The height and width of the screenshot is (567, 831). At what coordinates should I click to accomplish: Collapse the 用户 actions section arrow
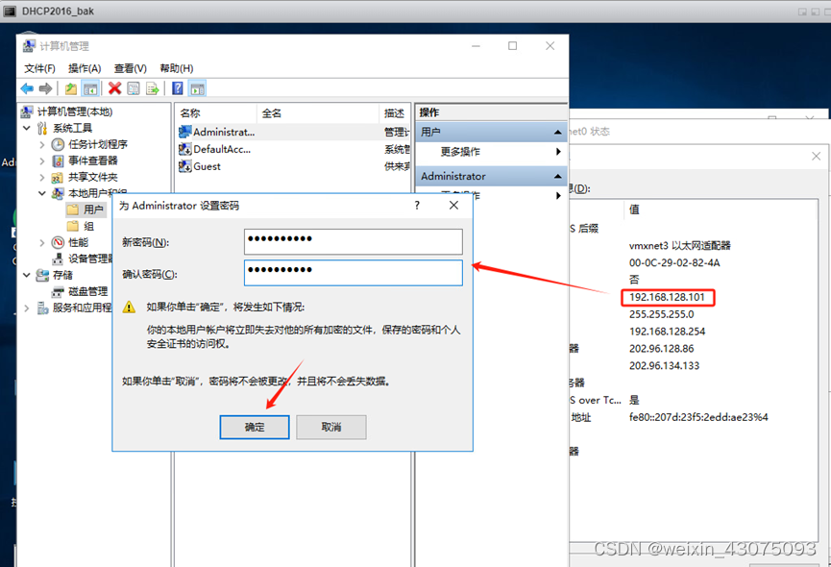pyautogui.click(x=557, y=132)
